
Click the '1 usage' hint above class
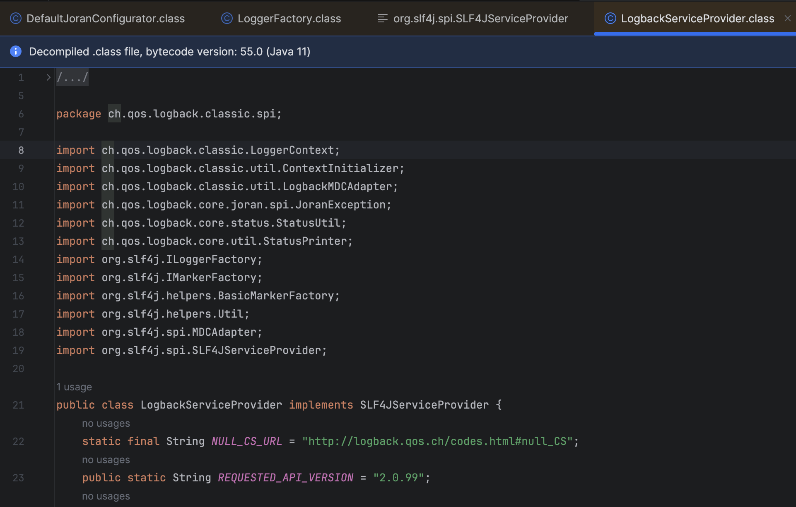[x=74, y=387]
